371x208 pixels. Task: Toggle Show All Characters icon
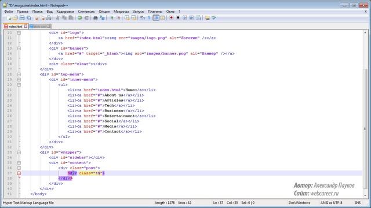(149, 18)
